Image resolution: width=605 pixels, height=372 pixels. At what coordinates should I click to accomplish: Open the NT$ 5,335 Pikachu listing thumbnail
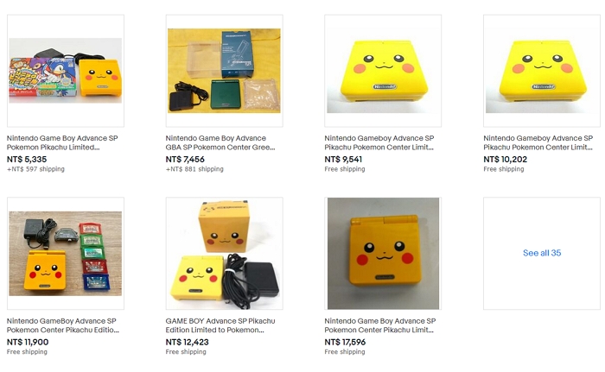coord(66,71)
